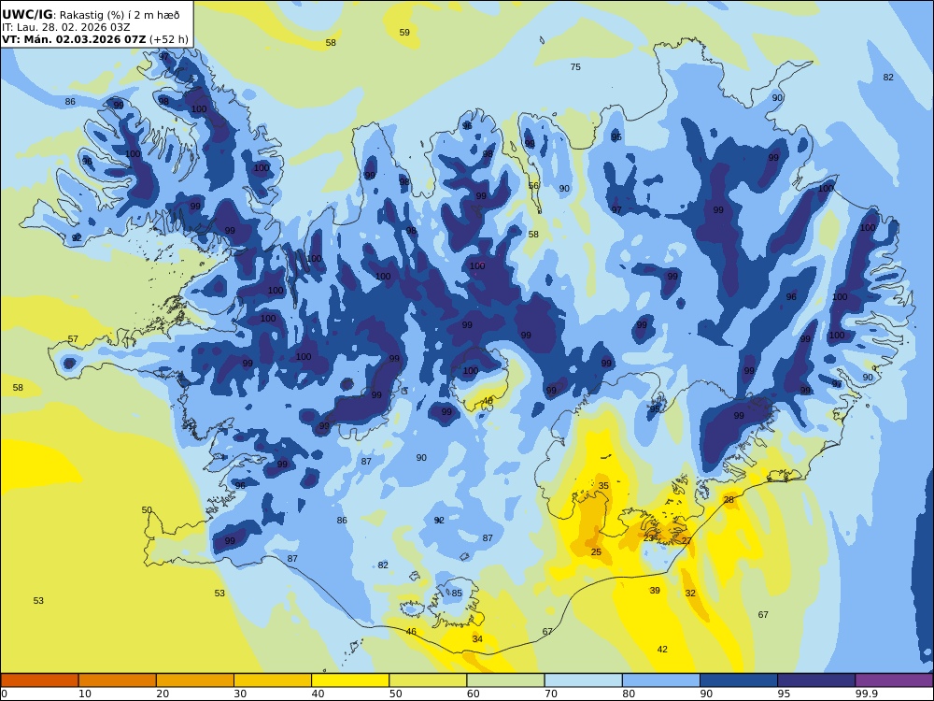Click the colorbar tick label "0"
Screen dimensions: 934x701
(x=3, y=694)
